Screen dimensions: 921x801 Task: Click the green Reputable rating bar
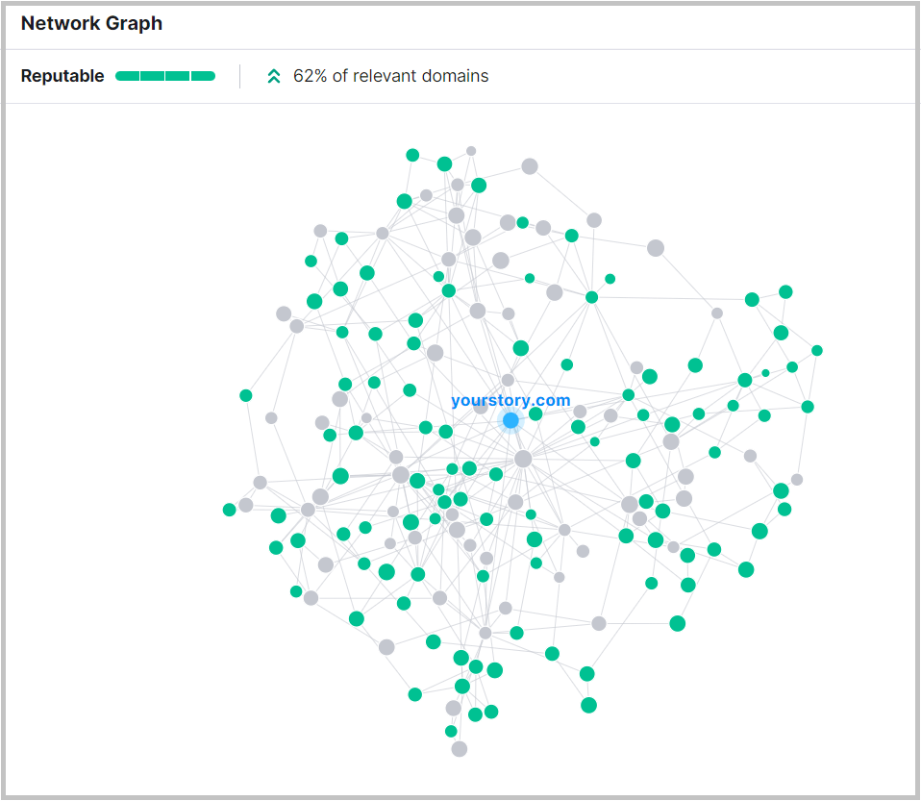click(x=165, y=76)
